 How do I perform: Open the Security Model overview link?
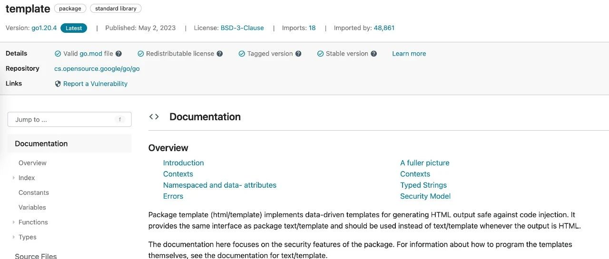pos(425,196)
